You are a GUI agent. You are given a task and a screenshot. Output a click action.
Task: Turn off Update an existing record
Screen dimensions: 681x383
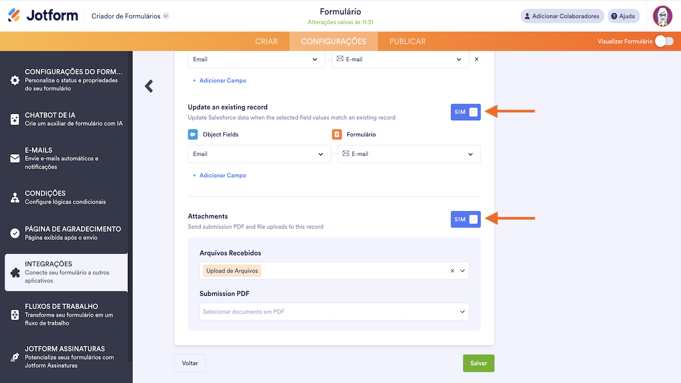point(466,112)
